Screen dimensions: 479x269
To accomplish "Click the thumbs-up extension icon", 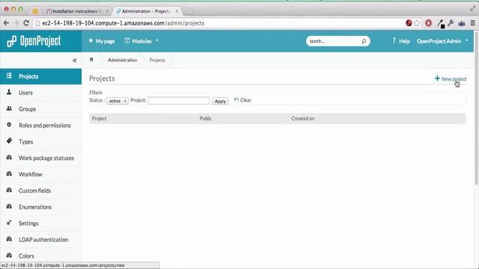I will 462,23.
